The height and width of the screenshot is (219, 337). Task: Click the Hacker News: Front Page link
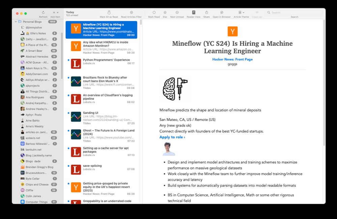pyautogui.click(x=232, y=59)
